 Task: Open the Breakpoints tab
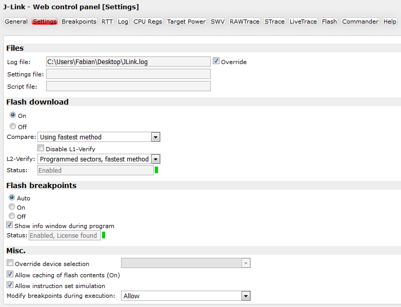79,22
